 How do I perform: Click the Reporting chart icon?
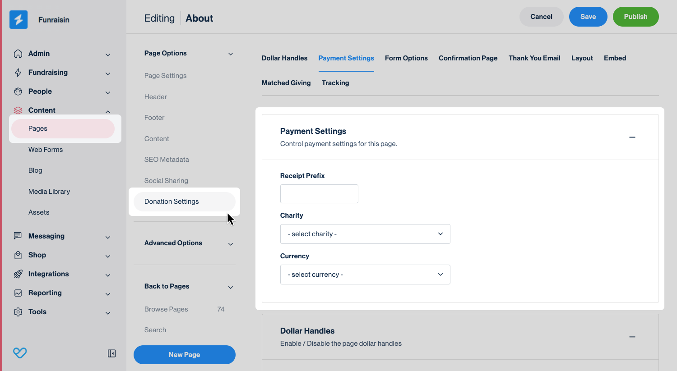(18, 293)
